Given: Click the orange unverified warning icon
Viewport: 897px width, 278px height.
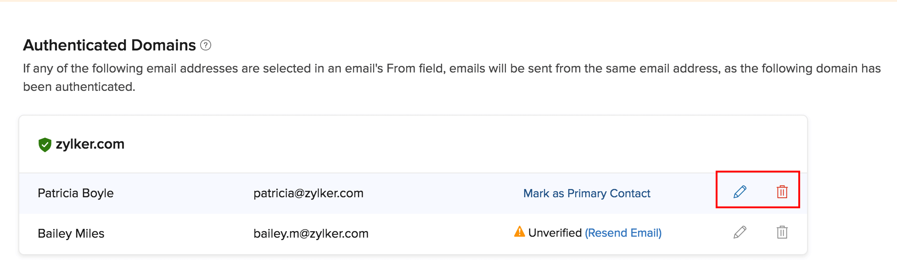Looking at the screenshot, I should (x=519, y=232).
